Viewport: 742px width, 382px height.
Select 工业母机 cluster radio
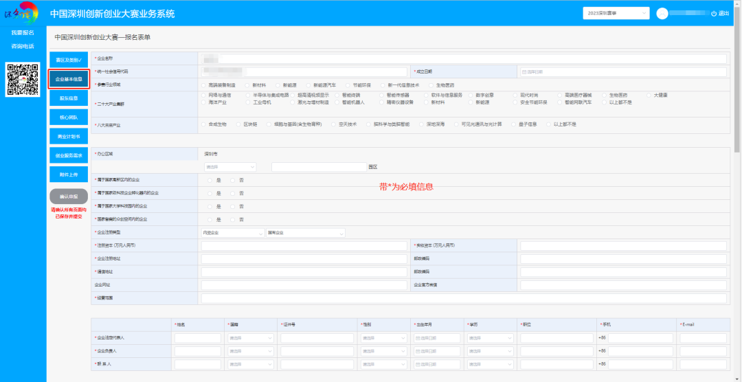point(248,102)
